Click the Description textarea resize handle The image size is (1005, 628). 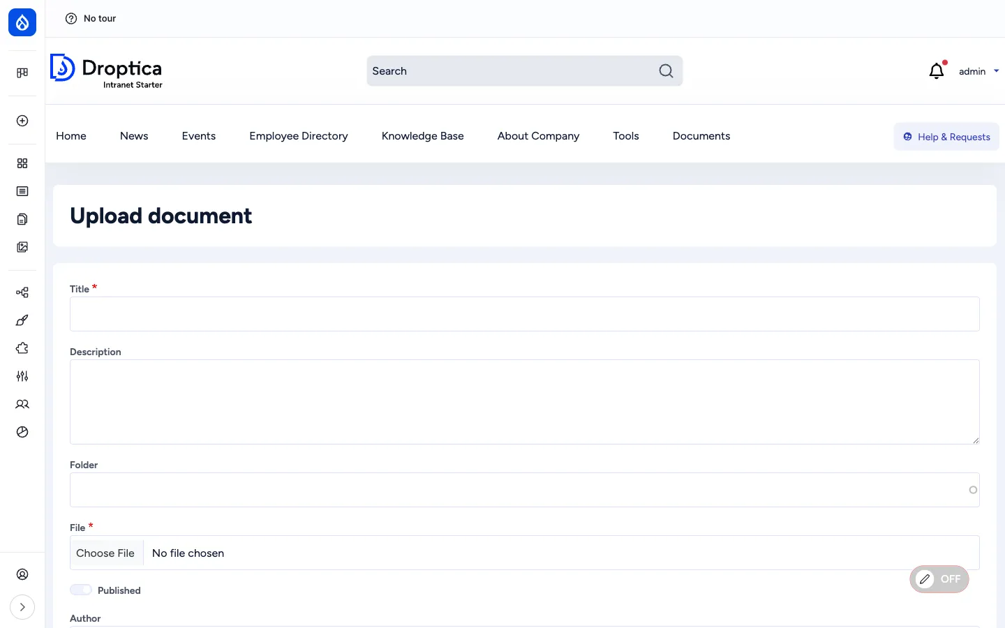point(976,440)
